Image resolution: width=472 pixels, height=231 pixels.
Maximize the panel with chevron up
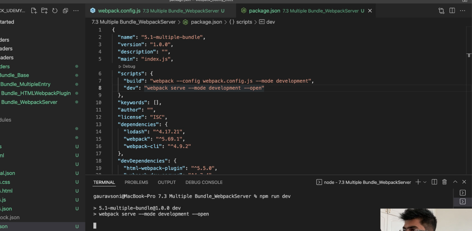point(455,182)
